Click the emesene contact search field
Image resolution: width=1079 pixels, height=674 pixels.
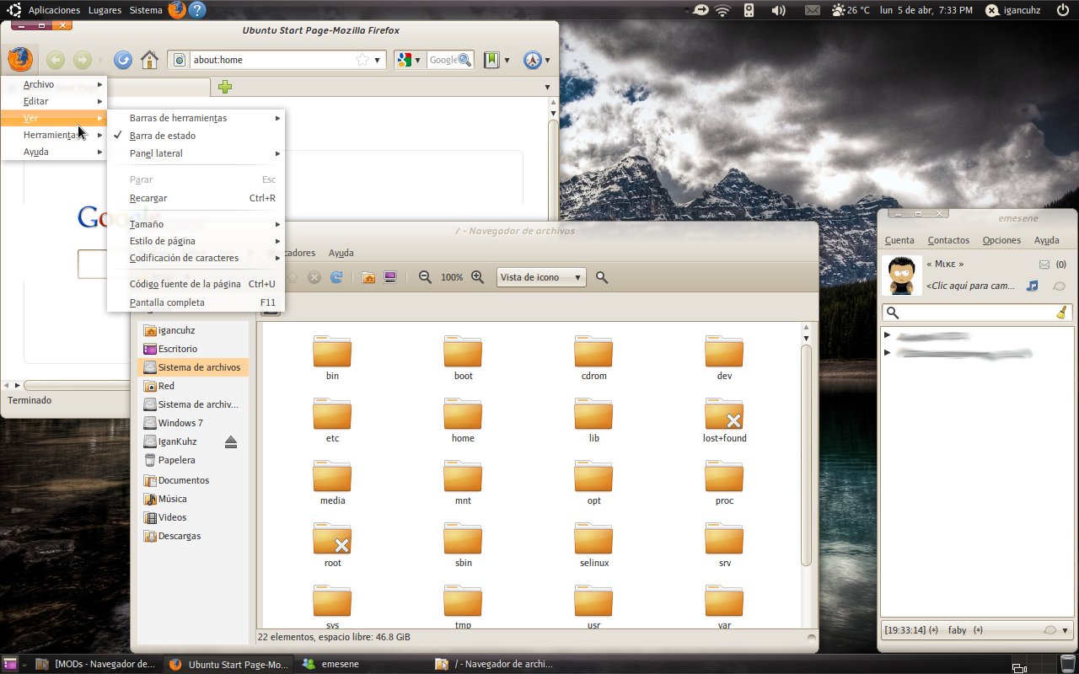click(976, 313)
